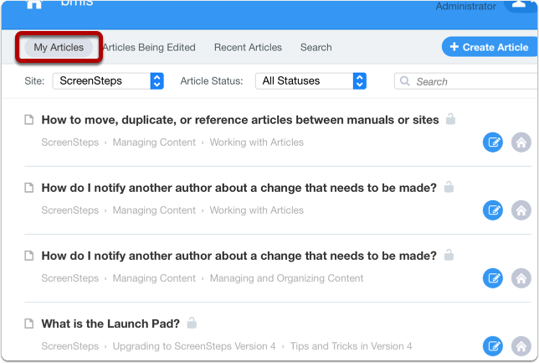539x363 pixels.
Task: Click document icon before the 'How do I notify another author' article under Working with Articles
Action: (29, 188)
